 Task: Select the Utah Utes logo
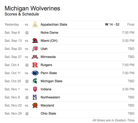click(x=35, y=49)
